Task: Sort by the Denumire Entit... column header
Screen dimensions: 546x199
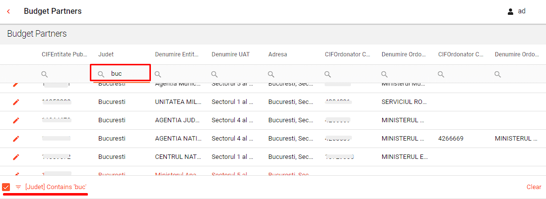Action: click(177, 54)
